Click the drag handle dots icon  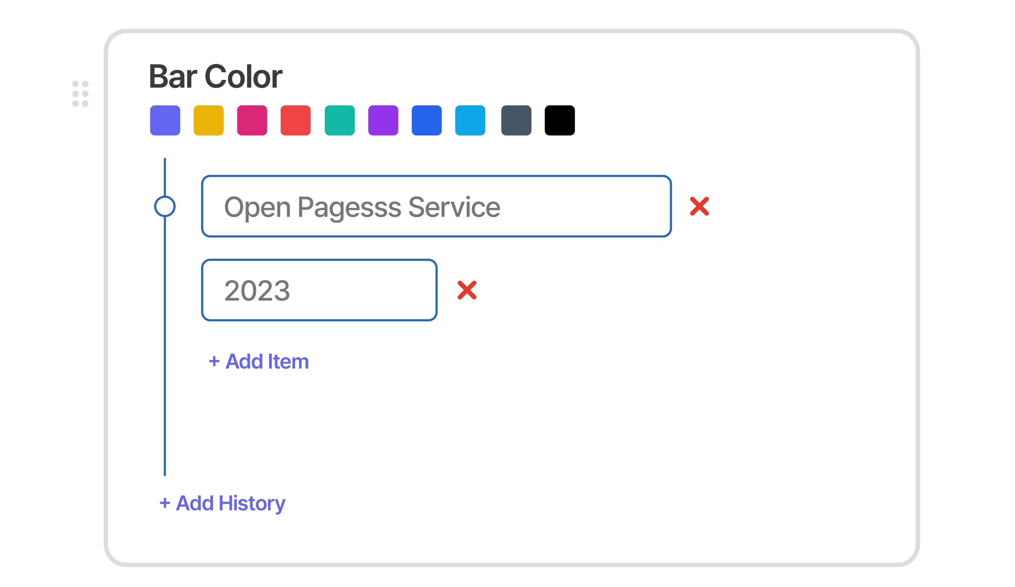[80, 94]
